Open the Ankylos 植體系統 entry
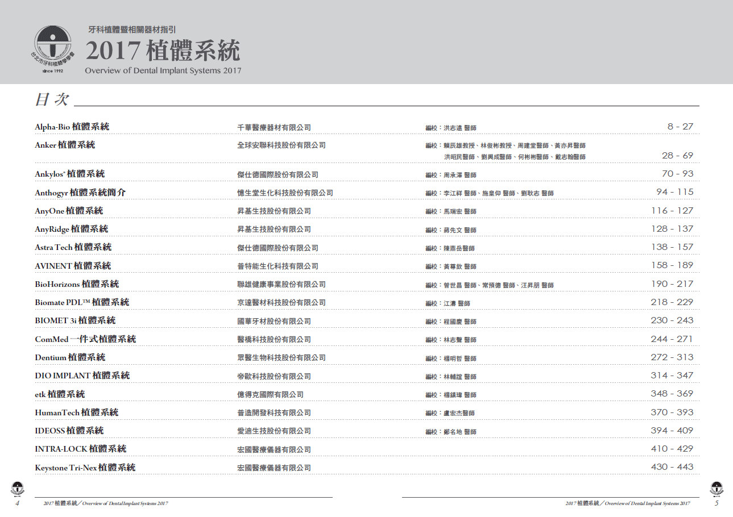The height and width of the screenshot is (517, 733). point(69,174)
